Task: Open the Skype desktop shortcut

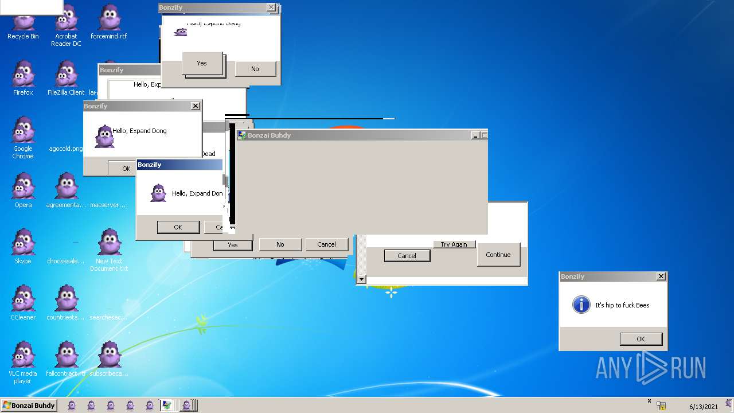Action: click(23, 247)
